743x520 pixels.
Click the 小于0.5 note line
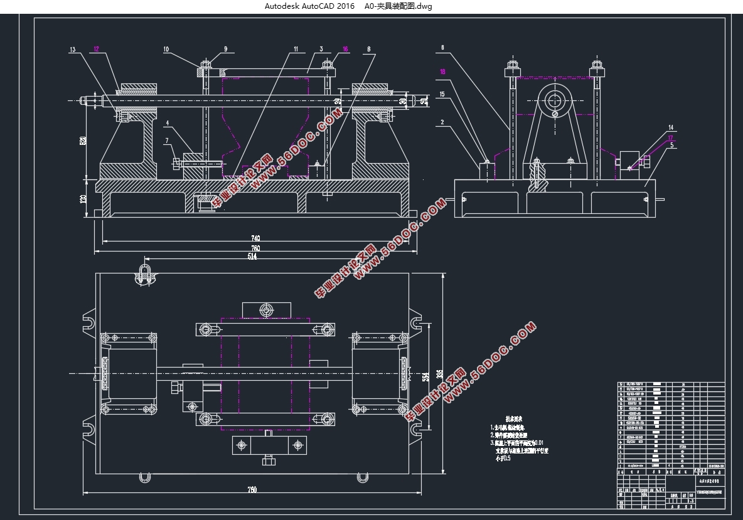click(503, 459)
